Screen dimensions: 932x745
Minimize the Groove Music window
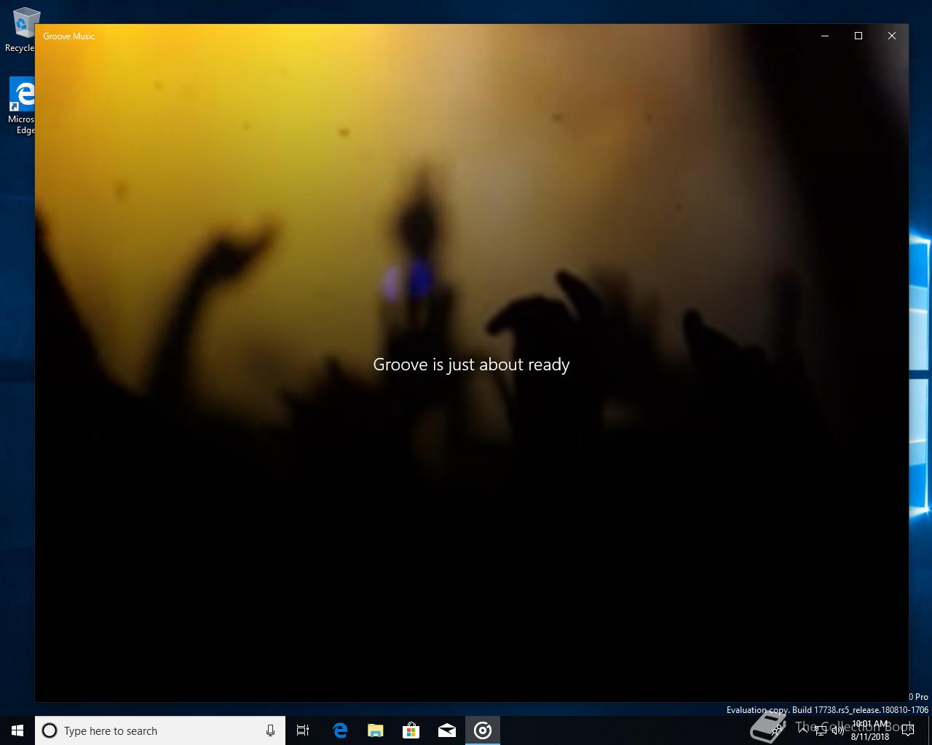coord(825,36)
